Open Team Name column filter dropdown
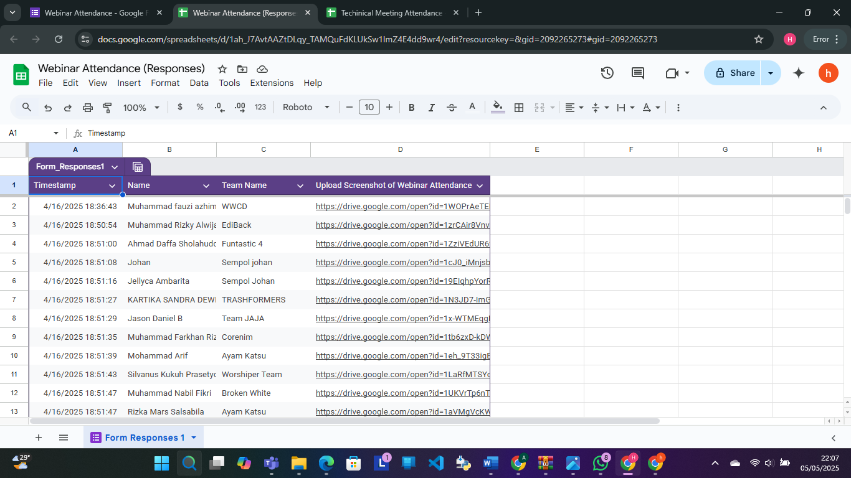This screenshot has width=851, height=478. pyautogui.click(x=300, y=185)
